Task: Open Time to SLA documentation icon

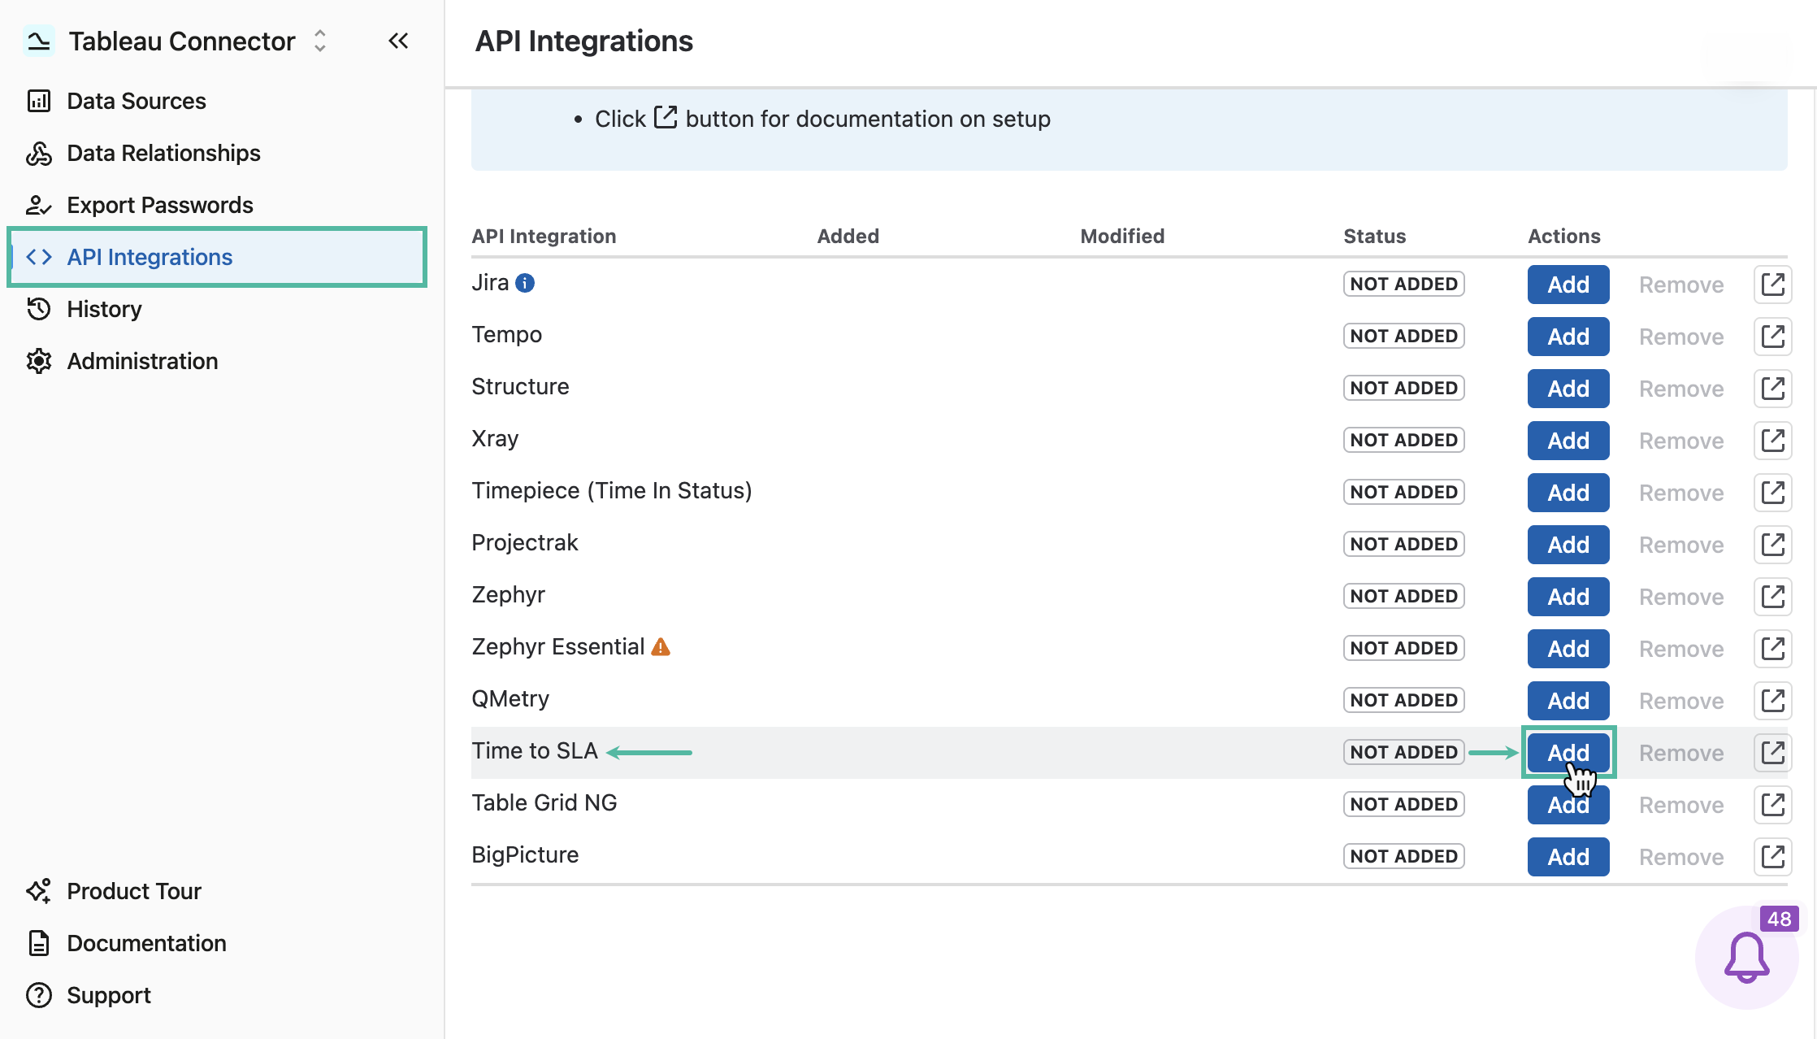Action: (x=1772, y=753)
